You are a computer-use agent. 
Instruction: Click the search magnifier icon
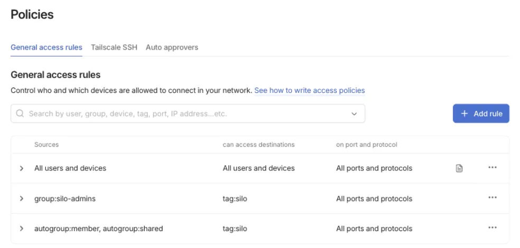pos(20,114)
